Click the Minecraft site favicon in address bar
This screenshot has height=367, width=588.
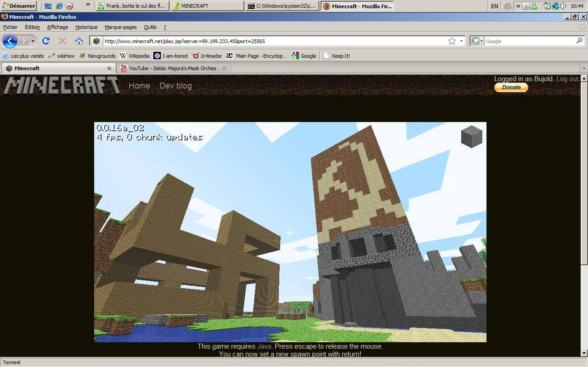pyautogui.click(x=96, y=41)
